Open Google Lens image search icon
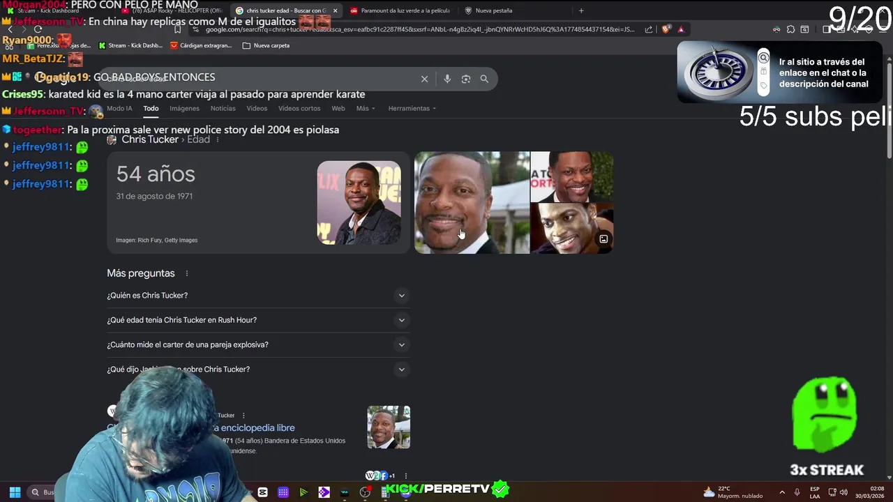Screen dimensions: 893x502 (466, 79)
